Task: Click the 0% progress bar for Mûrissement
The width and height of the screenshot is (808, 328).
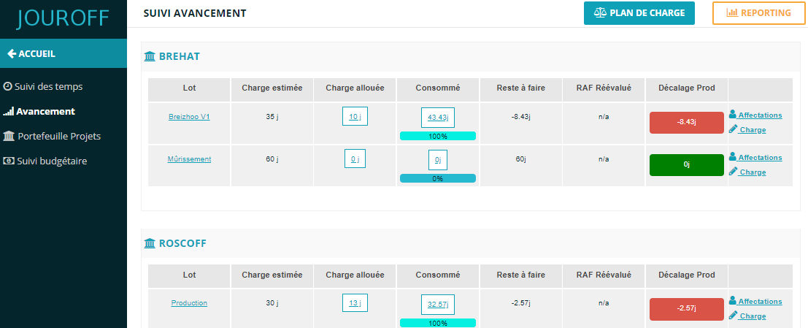Action: point(438,178)
